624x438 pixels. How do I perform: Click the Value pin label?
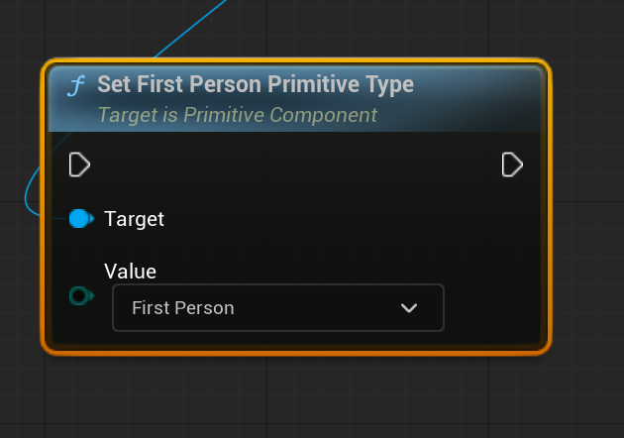(130, 272)
